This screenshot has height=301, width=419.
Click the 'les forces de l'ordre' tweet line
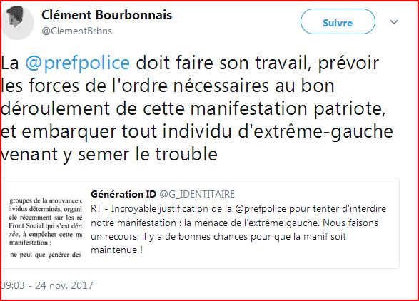(168, 86)
